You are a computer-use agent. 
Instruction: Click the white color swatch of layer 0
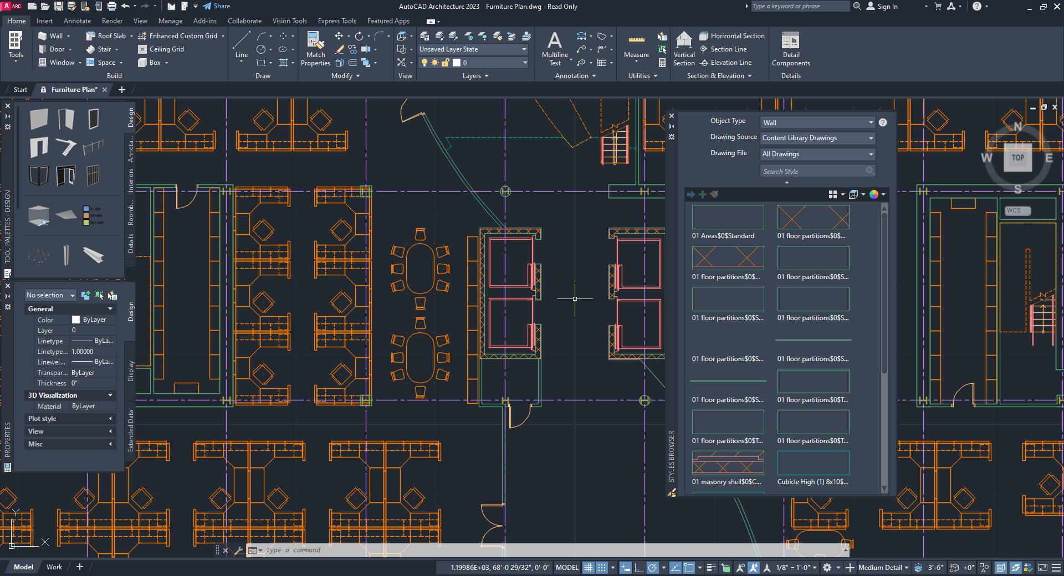(x=457, y=63)
